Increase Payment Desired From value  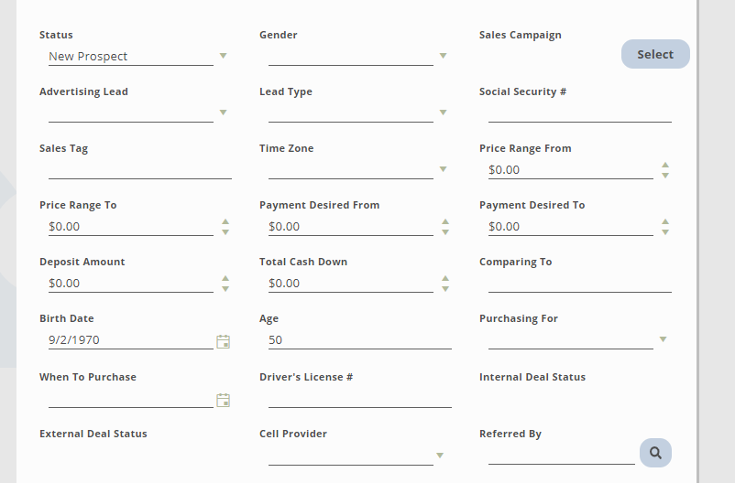pyautogui.click(x=445, y=221)
